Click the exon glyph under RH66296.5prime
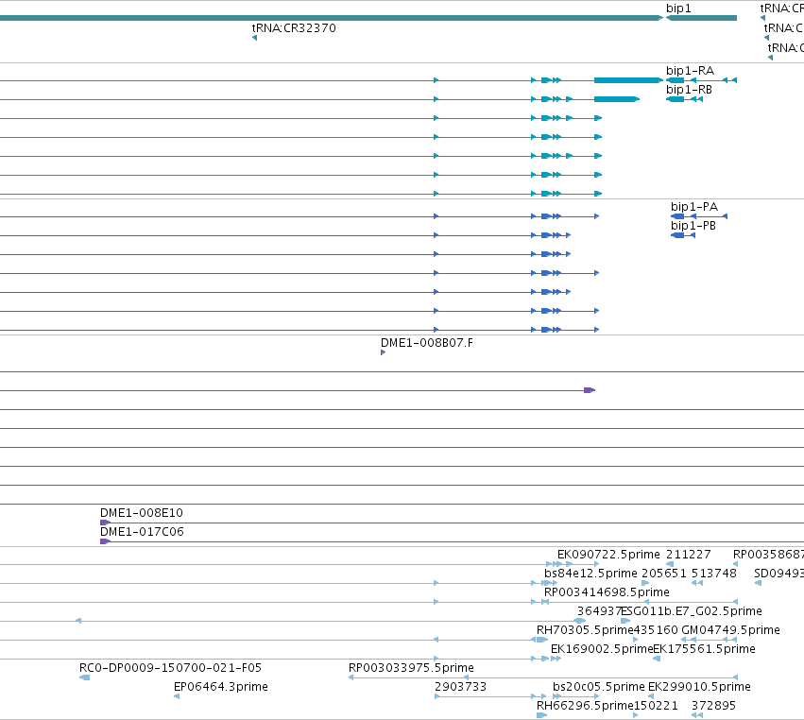The height and width of the screenshot is (720, 804). pos(541,715)
